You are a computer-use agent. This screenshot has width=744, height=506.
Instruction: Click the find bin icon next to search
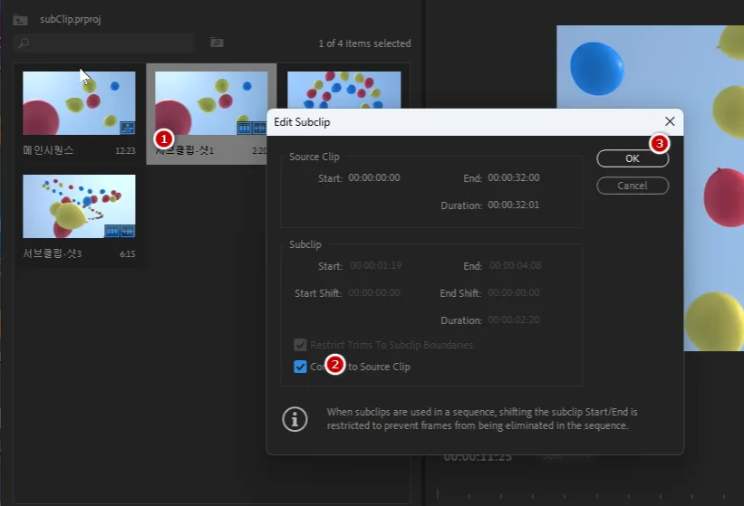point(217,43)
